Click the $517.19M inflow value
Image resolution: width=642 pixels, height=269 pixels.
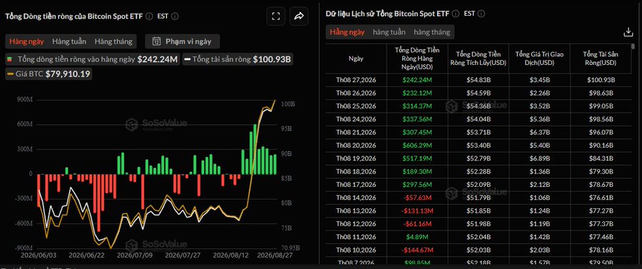[417, 158]
